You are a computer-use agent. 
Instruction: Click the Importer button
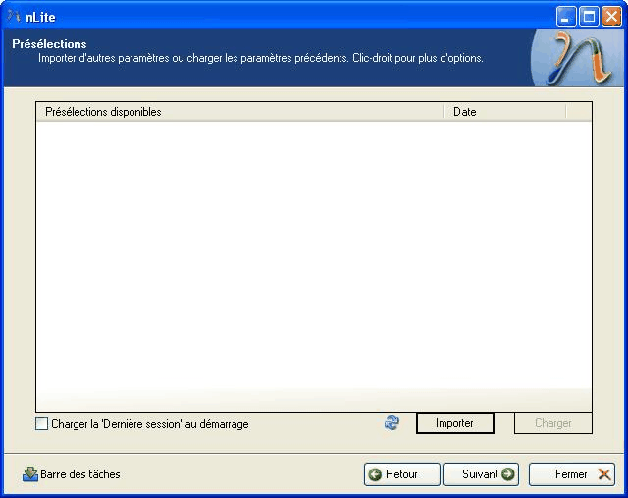tap(455, 423)
